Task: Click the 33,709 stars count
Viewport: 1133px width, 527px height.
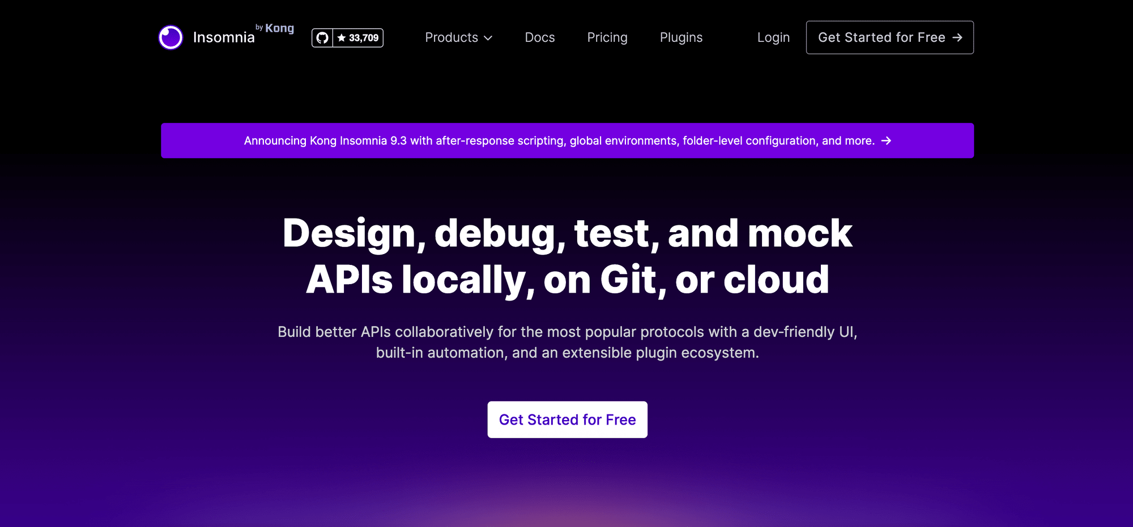Action: (x=364, y=38)
